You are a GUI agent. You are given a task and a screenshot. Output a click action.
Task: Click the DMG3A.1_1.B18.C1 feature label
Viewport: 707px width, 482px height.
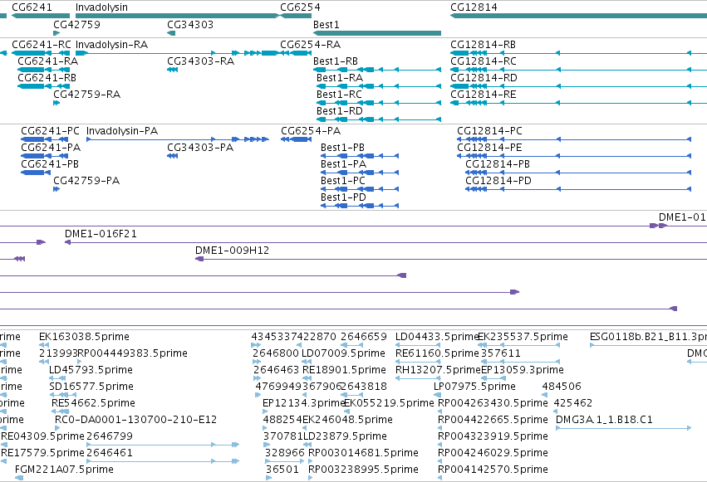point(604,420)
